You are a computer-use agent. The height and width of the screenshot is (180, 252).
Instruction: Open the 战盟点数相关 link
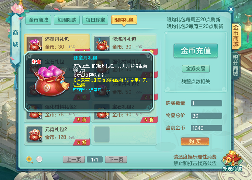(x=196, y=82)
